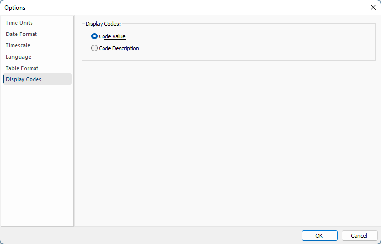Image resolution: width=381 pixels, height=244 pixels.
Task: Go to the Language settings page
Action: pyautogui.click(x=18, y=57)
